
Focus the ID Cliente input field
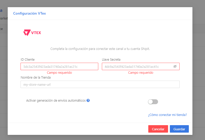[x=59, y=66]
